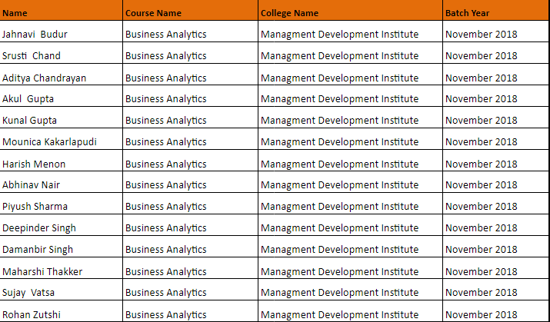Click the Maharshi Thakker cell
This screenshot has height=322, width=550.
pos(42,271)
